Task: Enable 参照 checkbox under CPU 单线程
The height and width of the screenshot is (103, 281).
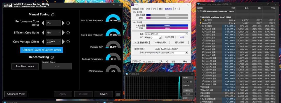Action: [137, 18]
